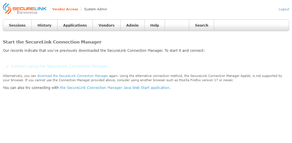Click the System Admin header label

pos(96,9)
